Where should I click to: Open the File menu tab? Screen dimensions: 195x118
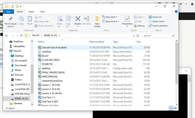coord(9,12)
